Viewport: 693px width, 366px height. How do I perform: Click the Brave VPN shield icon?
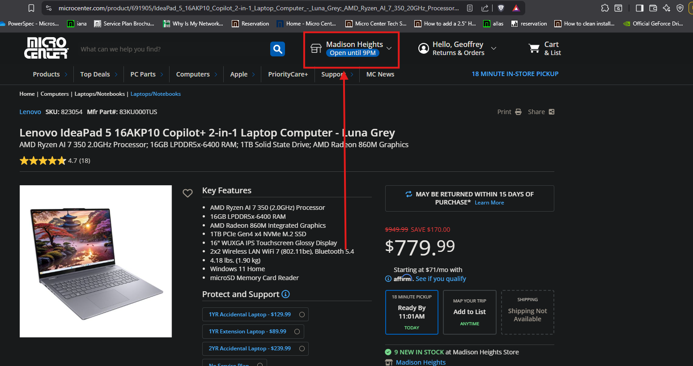coord(680,8)
